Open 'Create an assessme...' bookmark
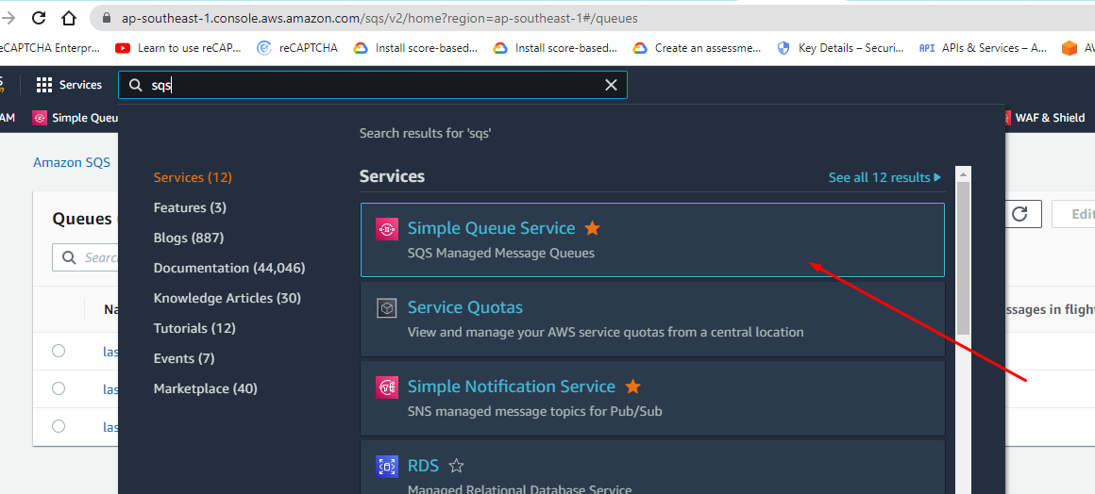This screenshot has height=494, width=1095. click(x=697, y=48)
